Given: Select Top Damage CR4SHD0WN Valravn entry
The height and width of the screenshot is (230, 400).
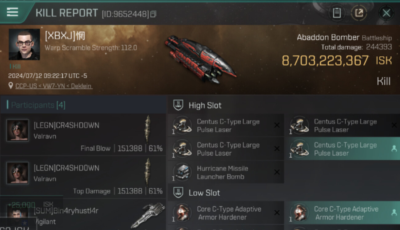Looking at the screenshot, I should point(83,177).
